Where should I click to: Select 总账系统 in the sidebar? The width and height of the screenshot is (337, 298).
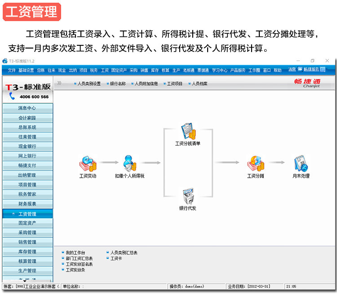click(x=27, y=127)
